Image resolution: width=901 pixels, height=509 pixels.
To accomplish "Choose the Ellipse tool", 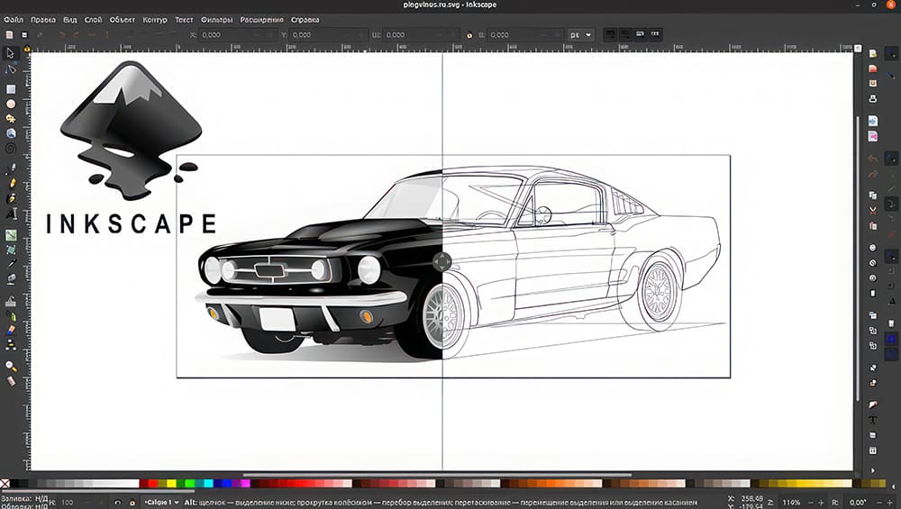I will tap(10, 104).
